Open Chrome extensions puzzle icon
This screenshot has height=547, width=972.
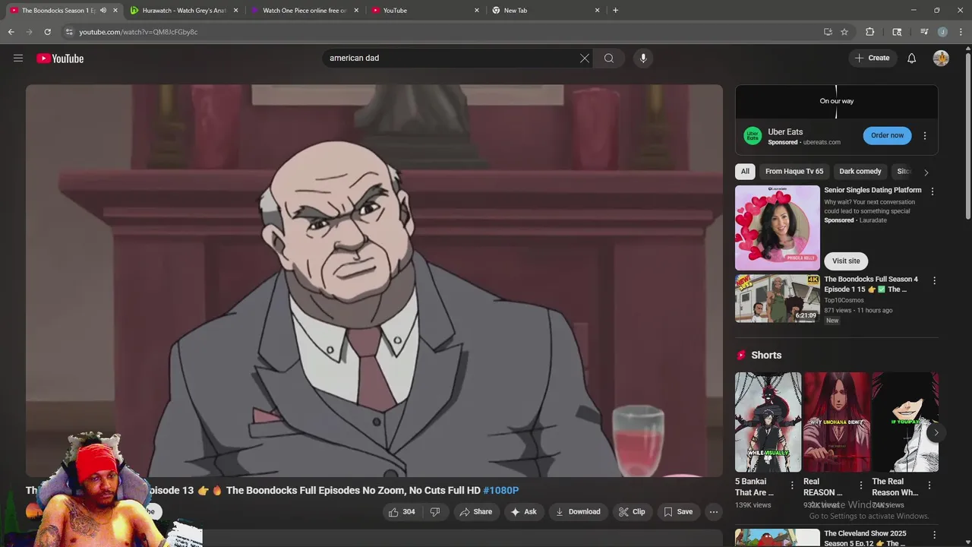[x=870, y=32]
